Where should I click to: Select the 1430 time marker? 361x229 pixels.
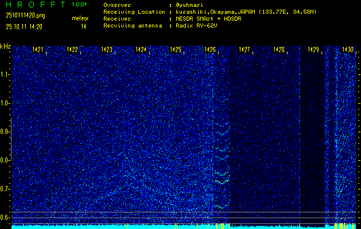347,50
